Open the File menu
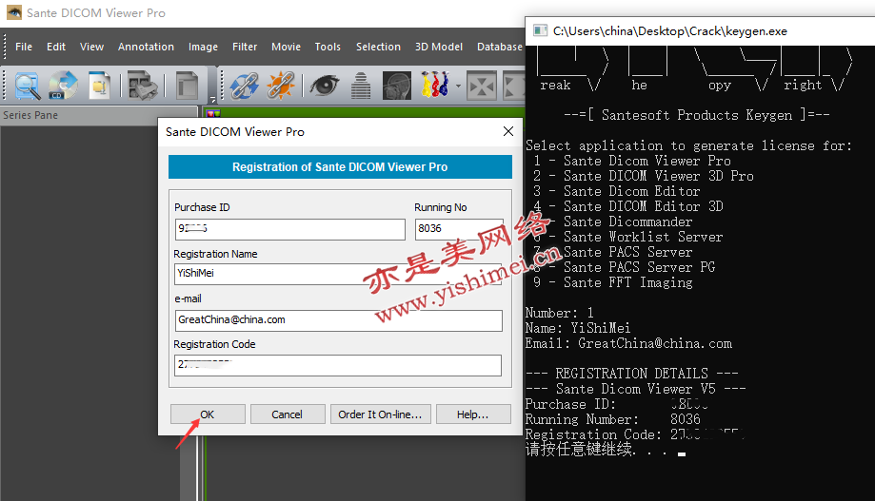Image resolution: width=875 pixels, height=501 pixels. pyautogui.click(x=24, y=47)
